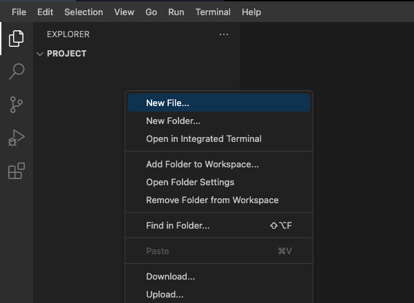
Task: Open the Go menu
Action: (152, 12)
